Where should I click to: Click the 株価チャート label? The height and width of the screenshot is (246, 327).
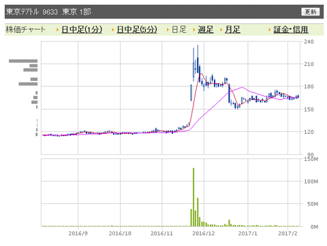coord(25,29)
